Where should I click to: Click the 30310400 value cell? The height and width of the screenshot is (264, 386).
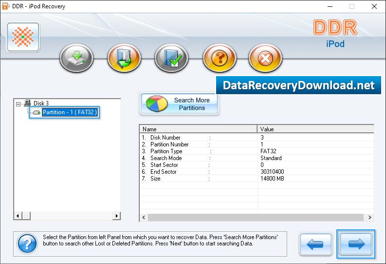point(272,172)
